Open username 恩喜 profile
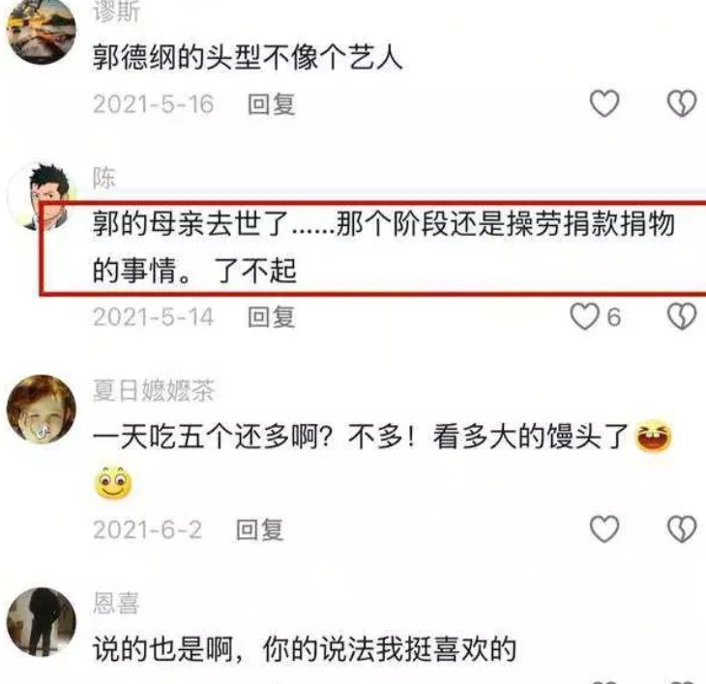Image resolution: width=706 pixels, height=684 pixels. coord(116,603)
